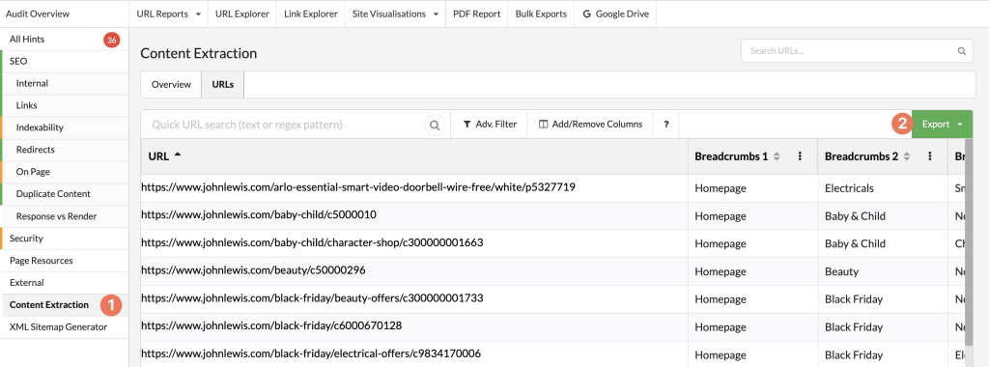Open PDF Report

pos(476,14)
